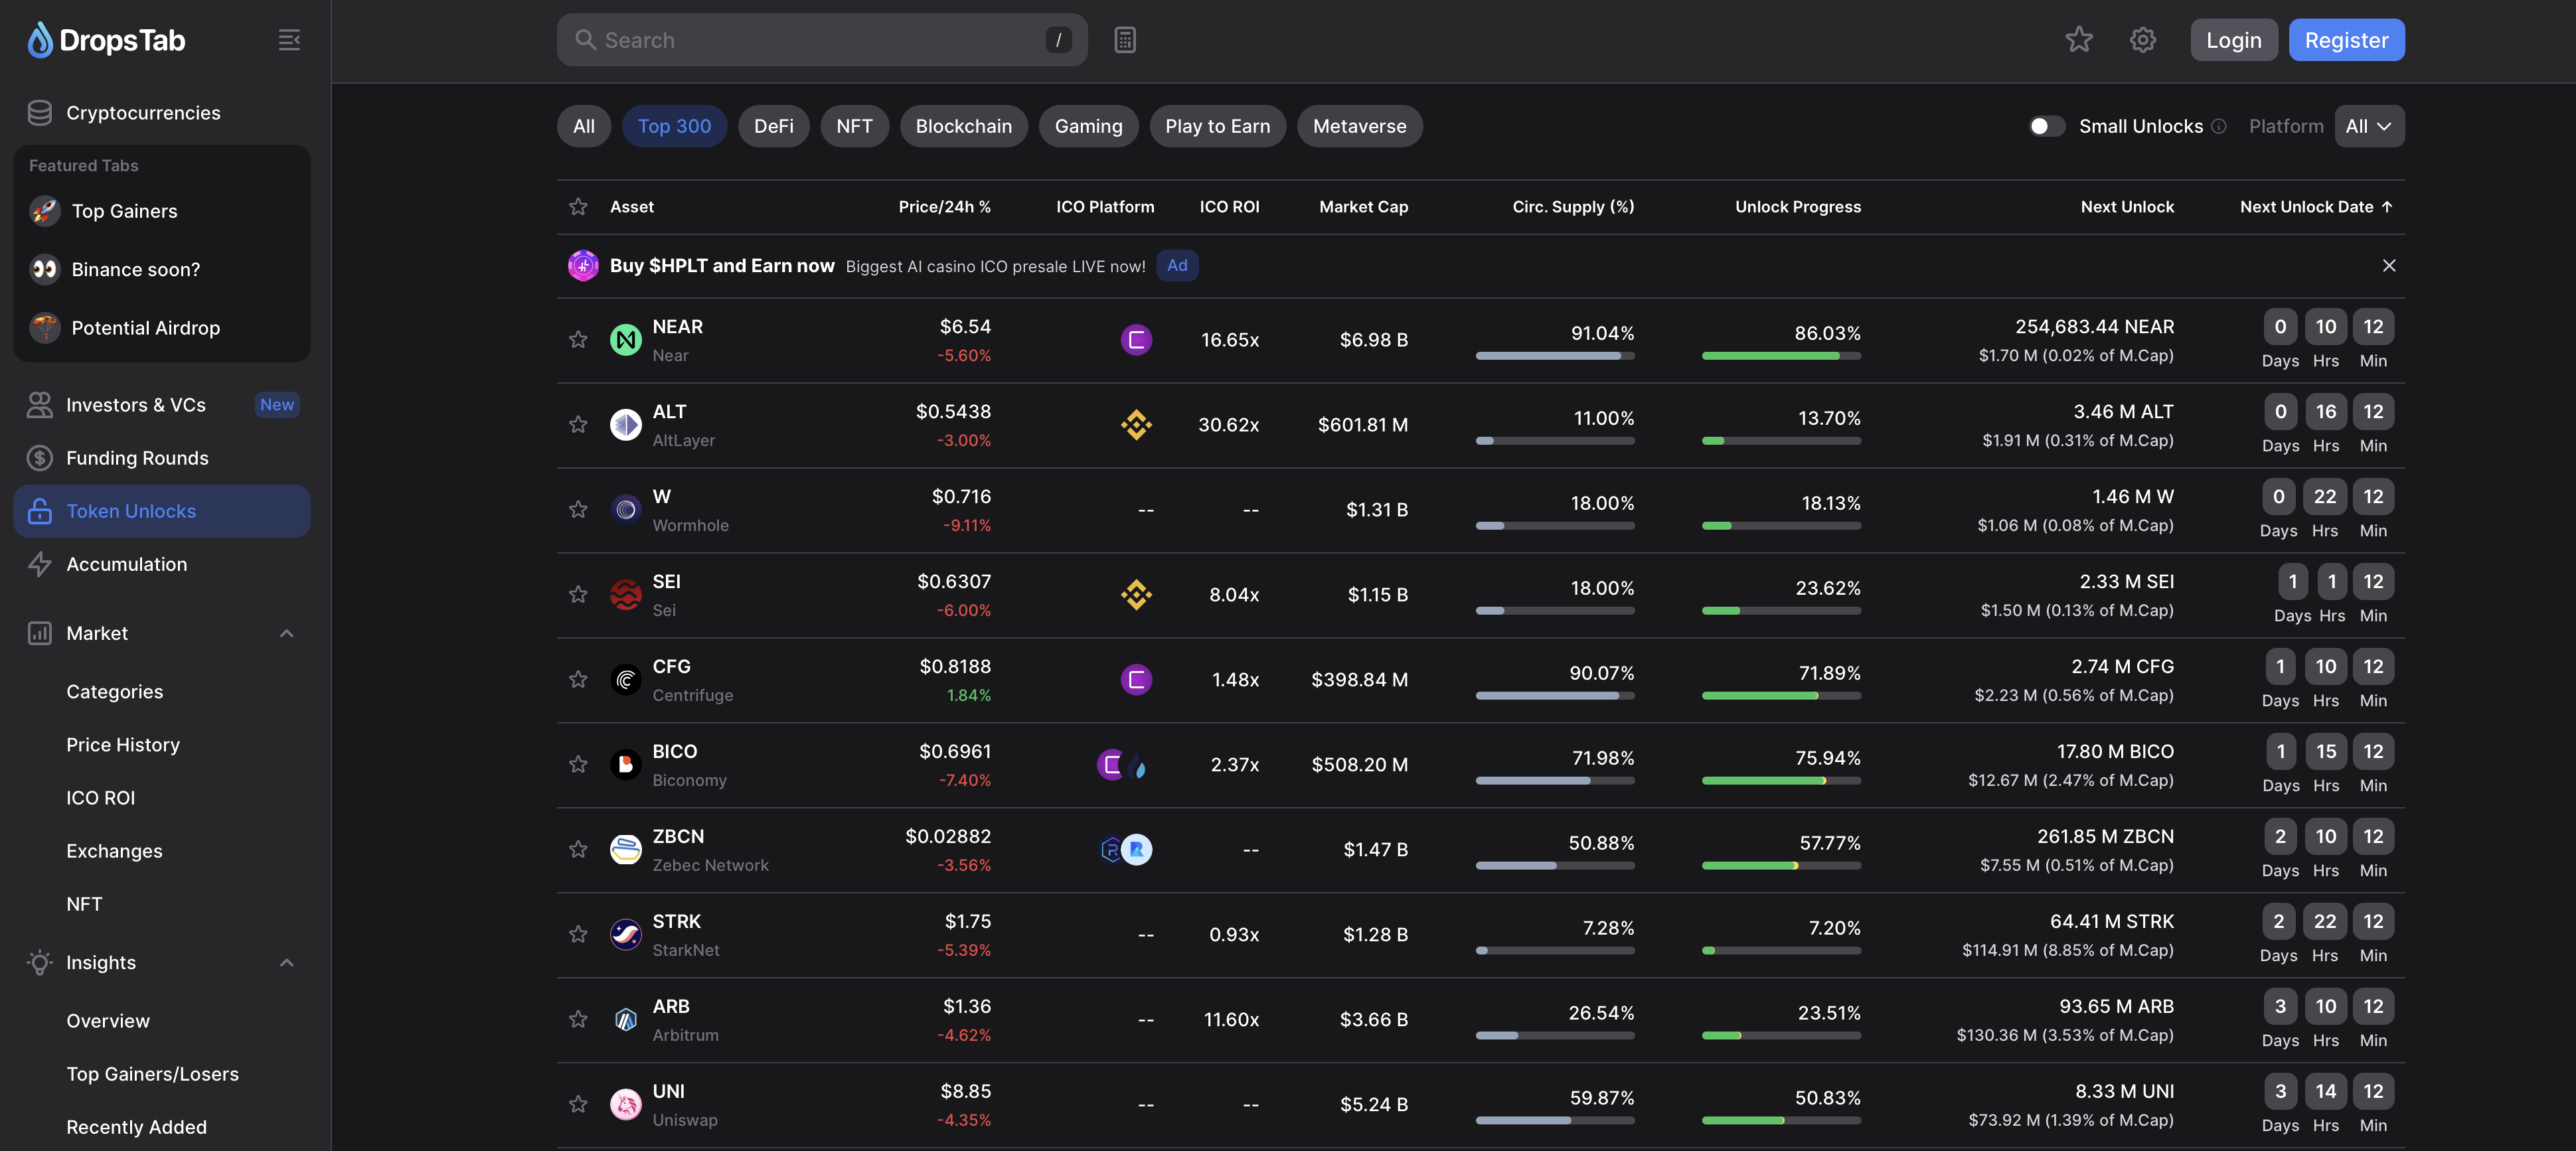Open the settings gear icon

click(x=2142, y=40)
